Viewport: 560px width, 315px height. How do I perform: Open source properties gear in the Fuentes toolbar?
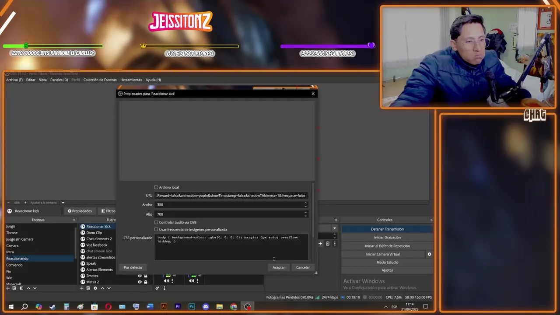pyautogui.click(x=95, y=288)
